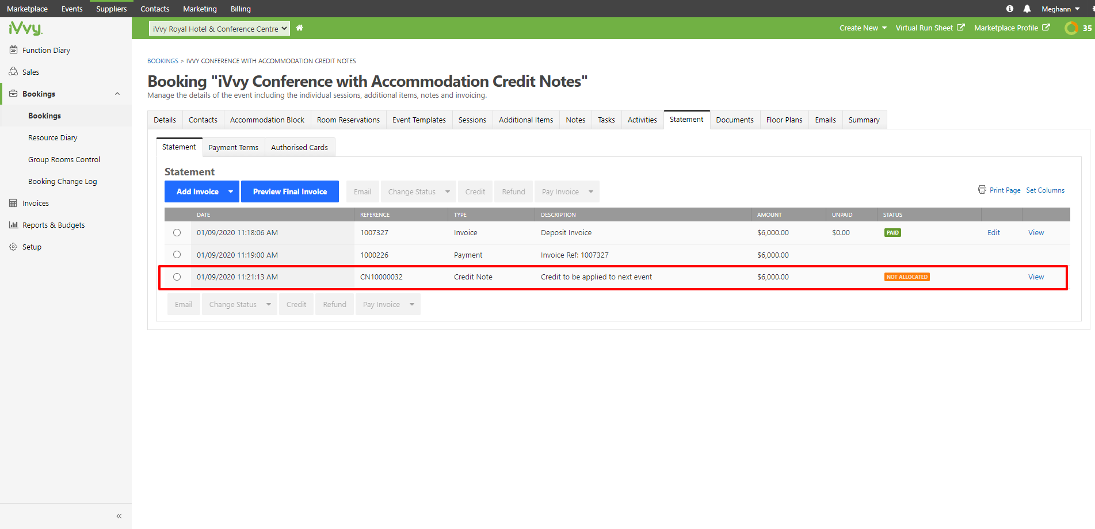Select the Credit Note CN10000032 radio
Image resolution: width=1095 pixels, height=529 pixels.
pyautogui.click(x=177, y=277)
